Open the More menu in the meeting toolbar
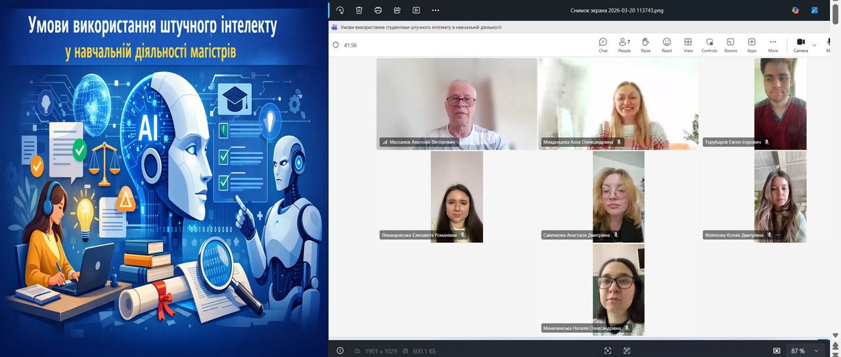Image resolution: width=841 pixels, height=357 pixels. 773,45
